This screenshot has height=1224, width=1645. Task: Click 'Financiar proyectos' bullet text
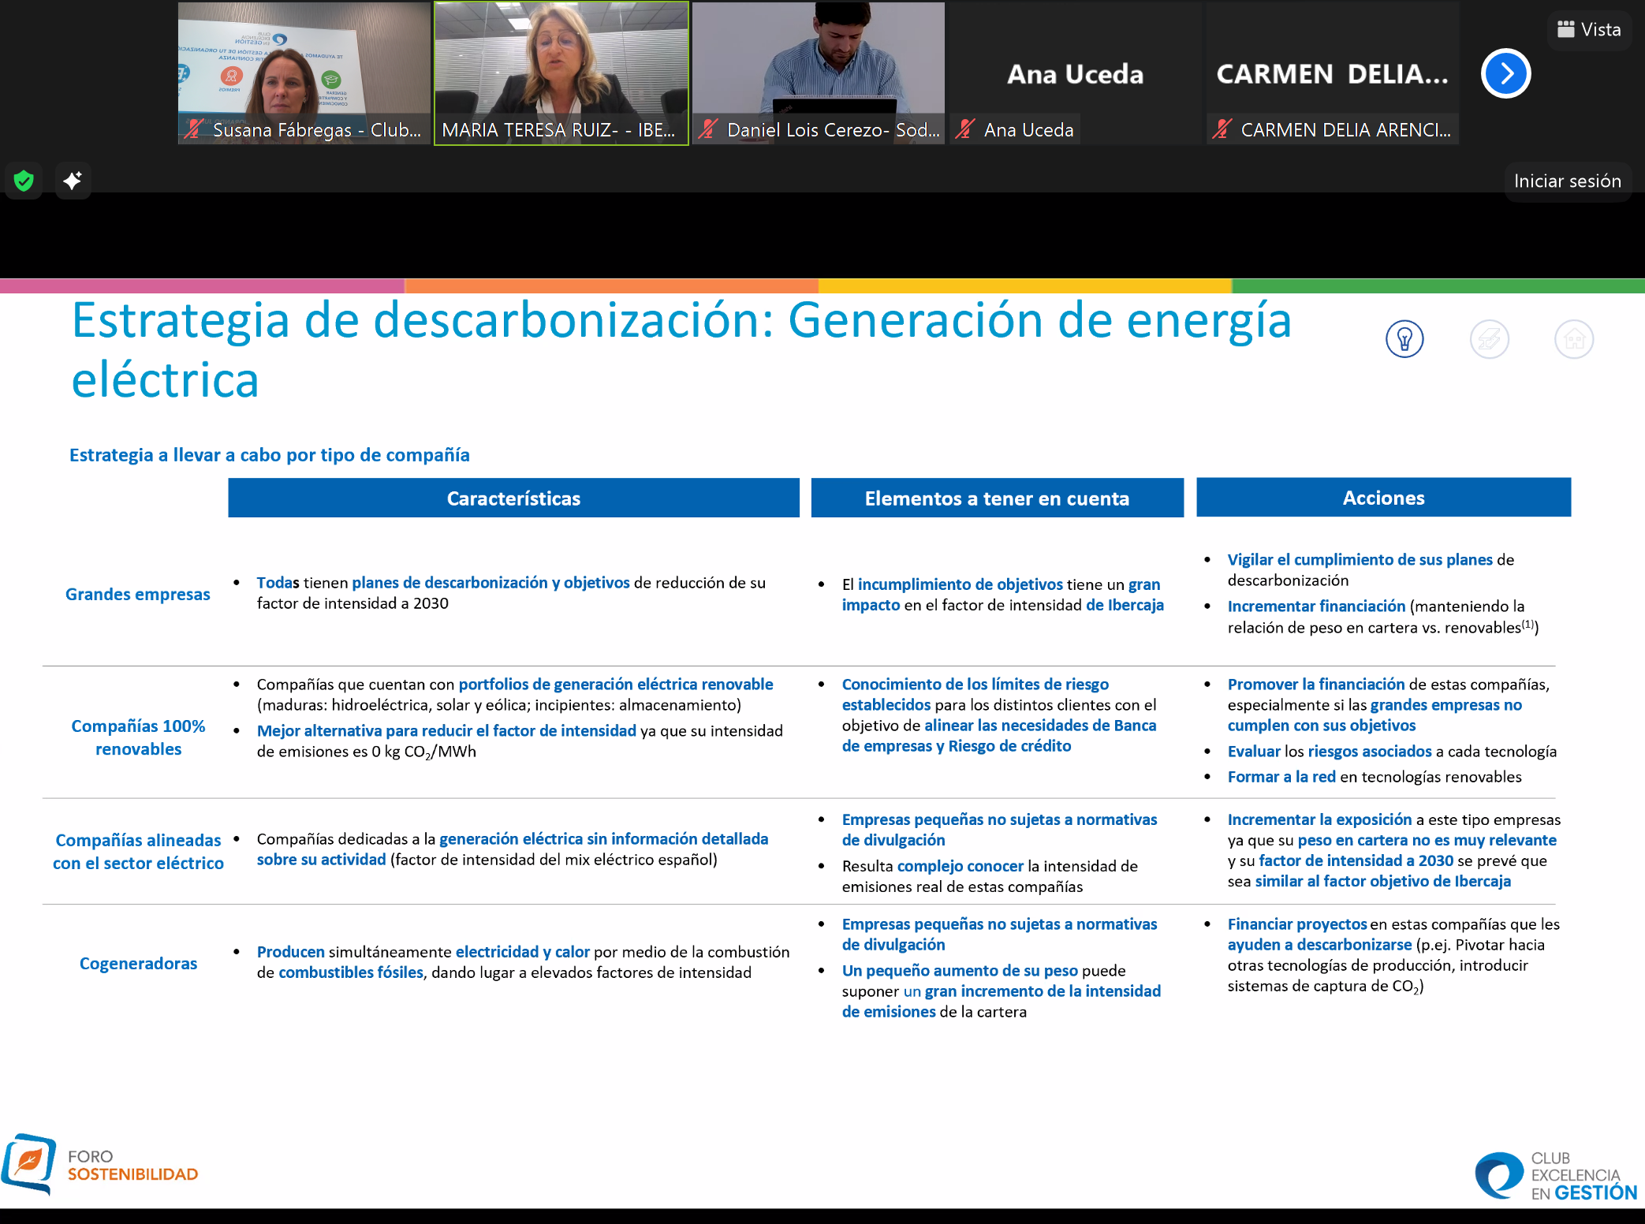[1297, 924]
